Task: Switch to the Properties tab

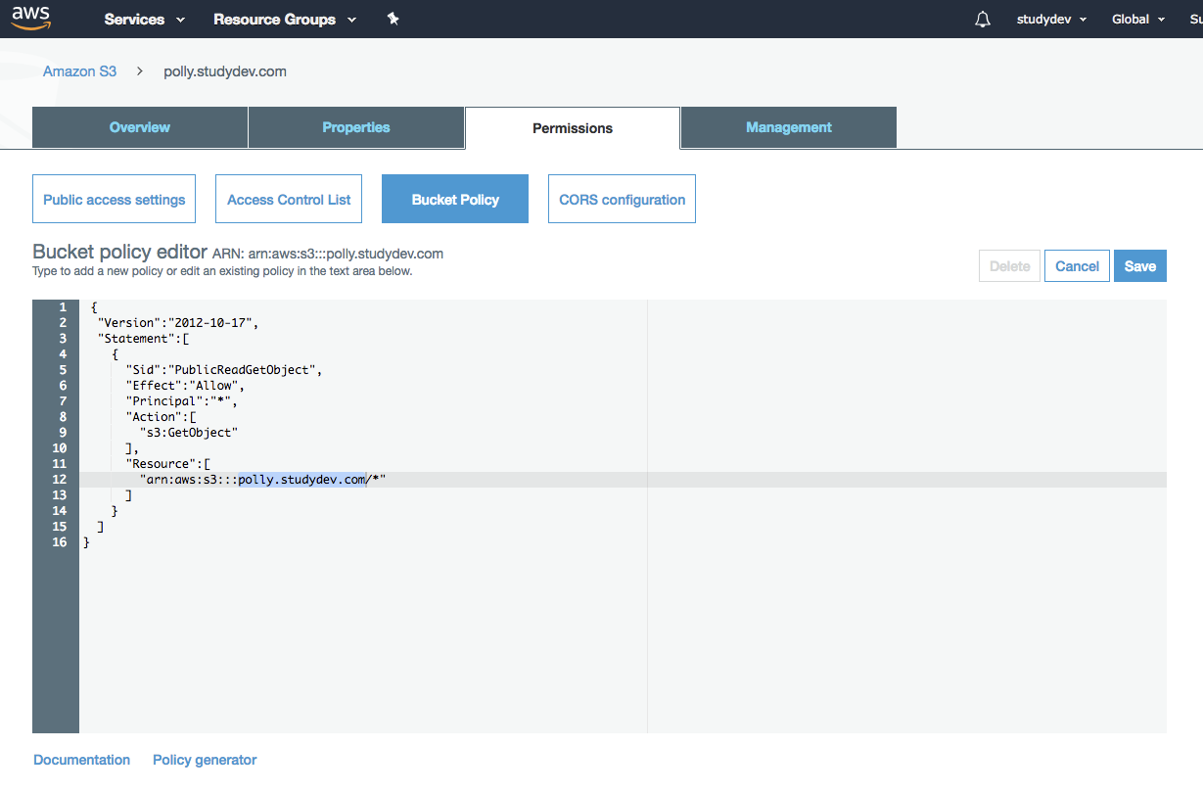Action: [x=356, y=127]
